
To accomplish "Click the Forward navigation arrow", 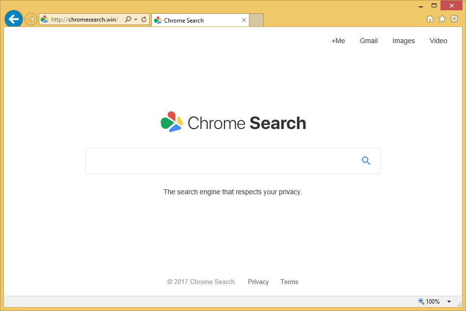I will [x=31, y=19].
